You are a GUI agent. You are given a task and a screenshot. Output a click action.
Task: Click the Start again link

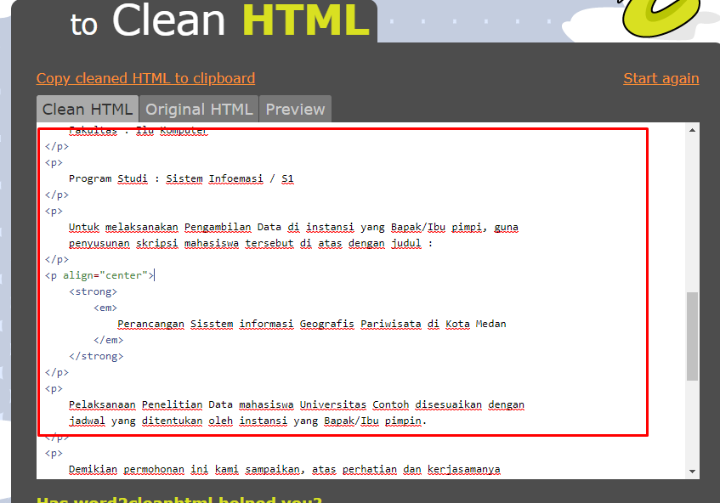click(x=661, y=78)
